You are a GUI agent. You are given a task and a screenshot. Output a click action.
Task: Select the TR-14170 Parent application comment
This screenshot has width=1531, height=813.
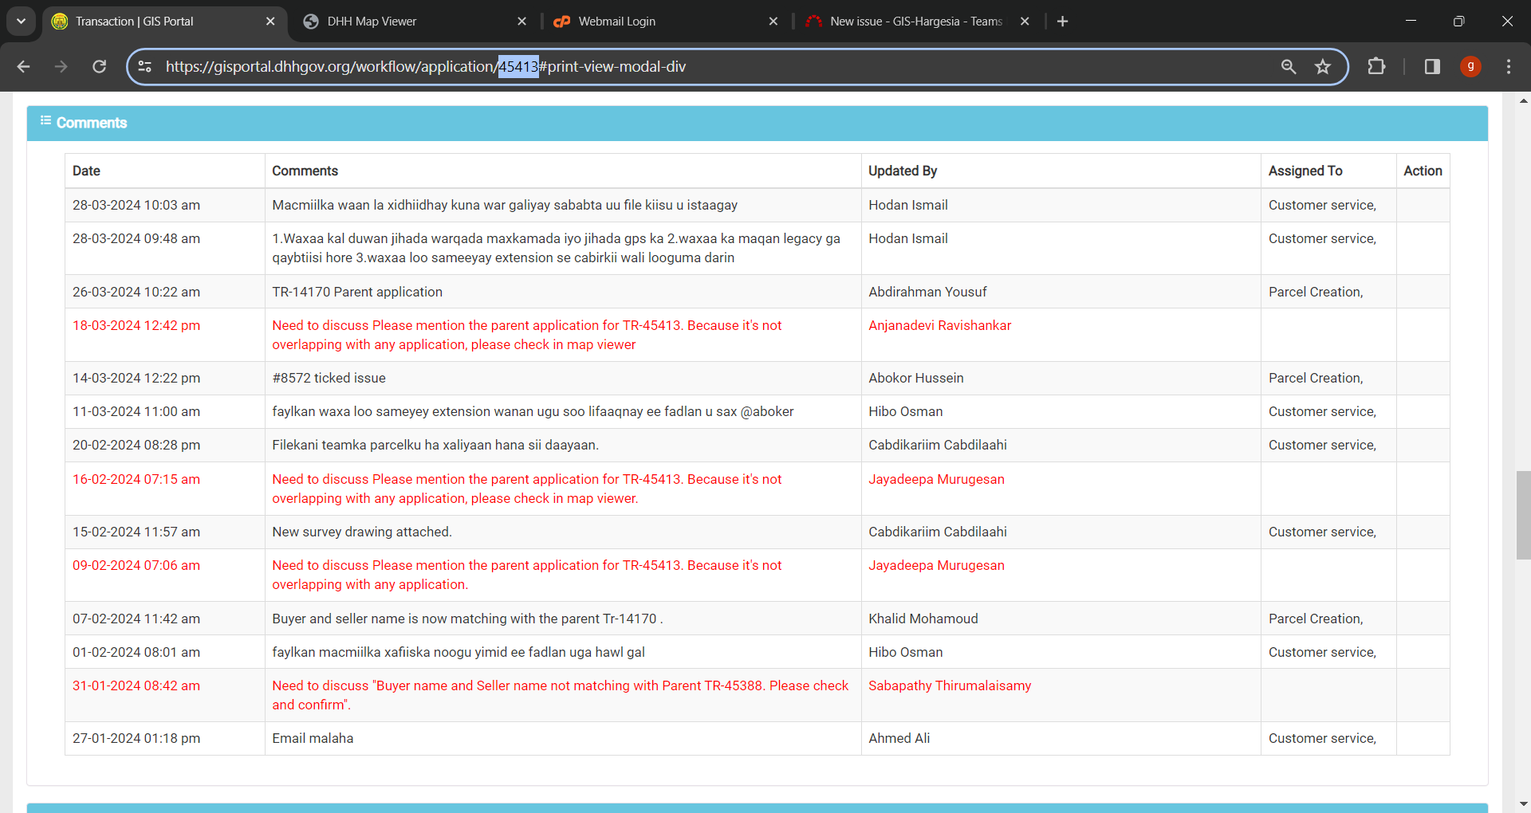coord(357,292)
